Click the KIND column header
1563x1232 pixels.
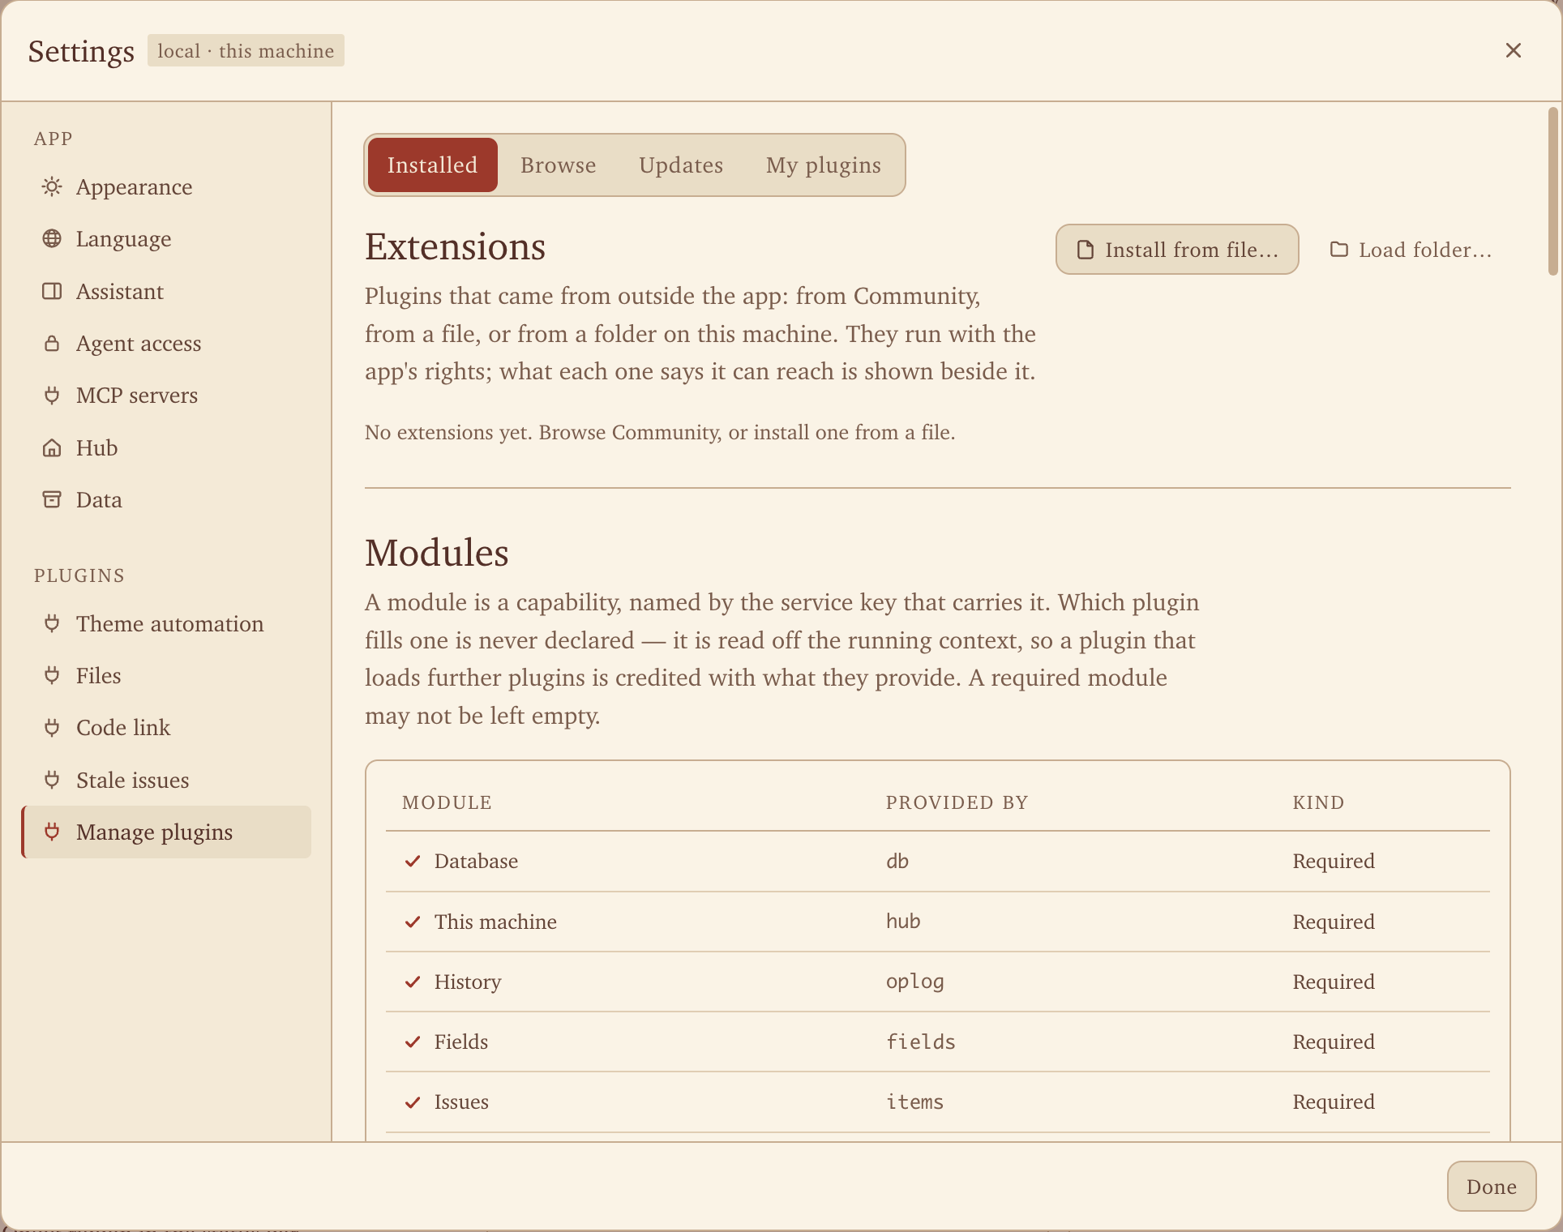(x=1318, y=802)
